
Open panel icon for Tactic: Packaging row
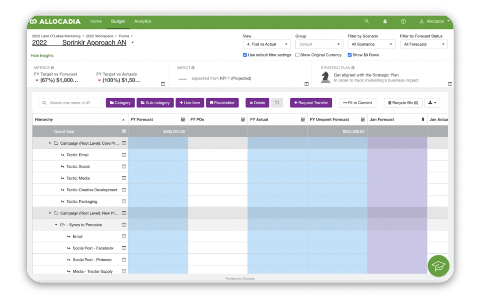pyautogui.click(x=124, y=202)
